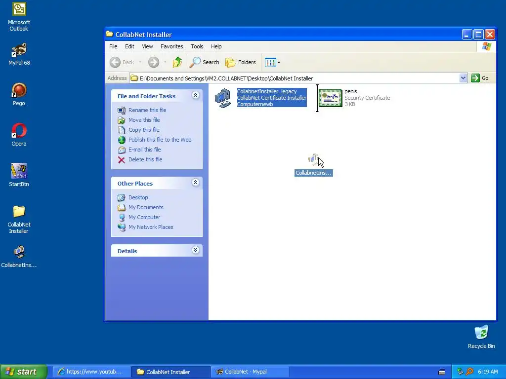Click Delete this file

145,159
